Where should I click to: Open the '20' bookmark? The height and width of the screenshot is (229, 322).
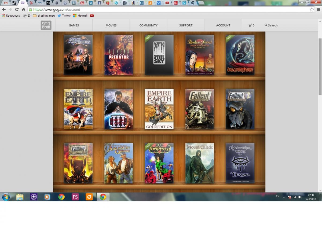[x=27, y=16]
